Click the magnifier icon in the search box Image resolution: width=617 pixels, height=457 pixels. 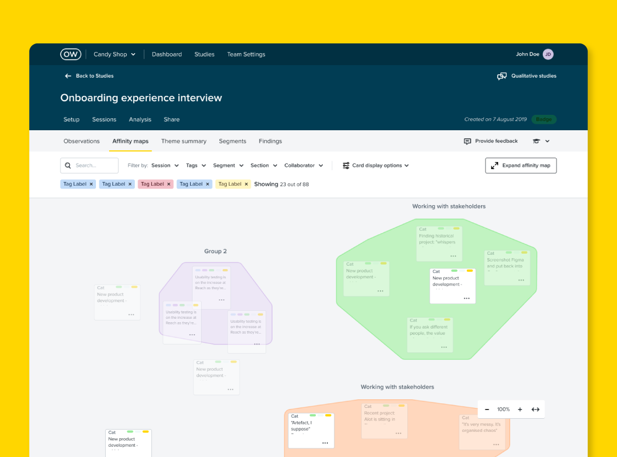tap(69, 165)
